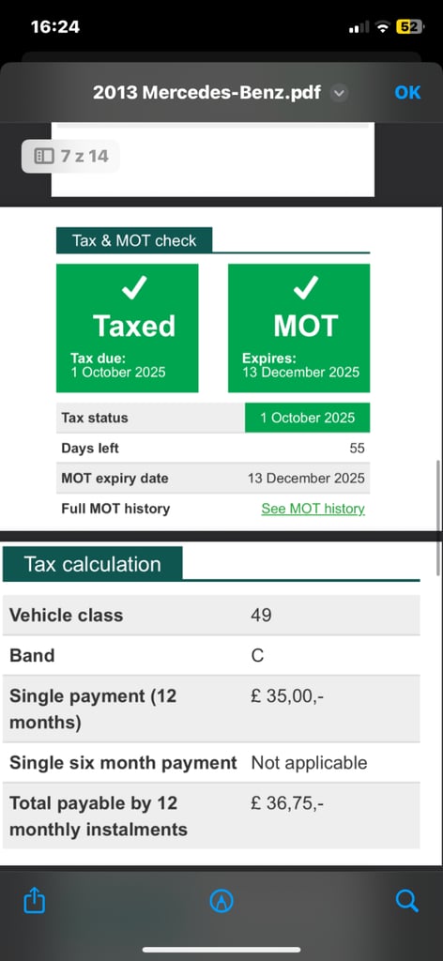The height and width of the screenshot is (961, 443).
Task: Tap the Vehicle class row value 49
Action: point(261,616)
